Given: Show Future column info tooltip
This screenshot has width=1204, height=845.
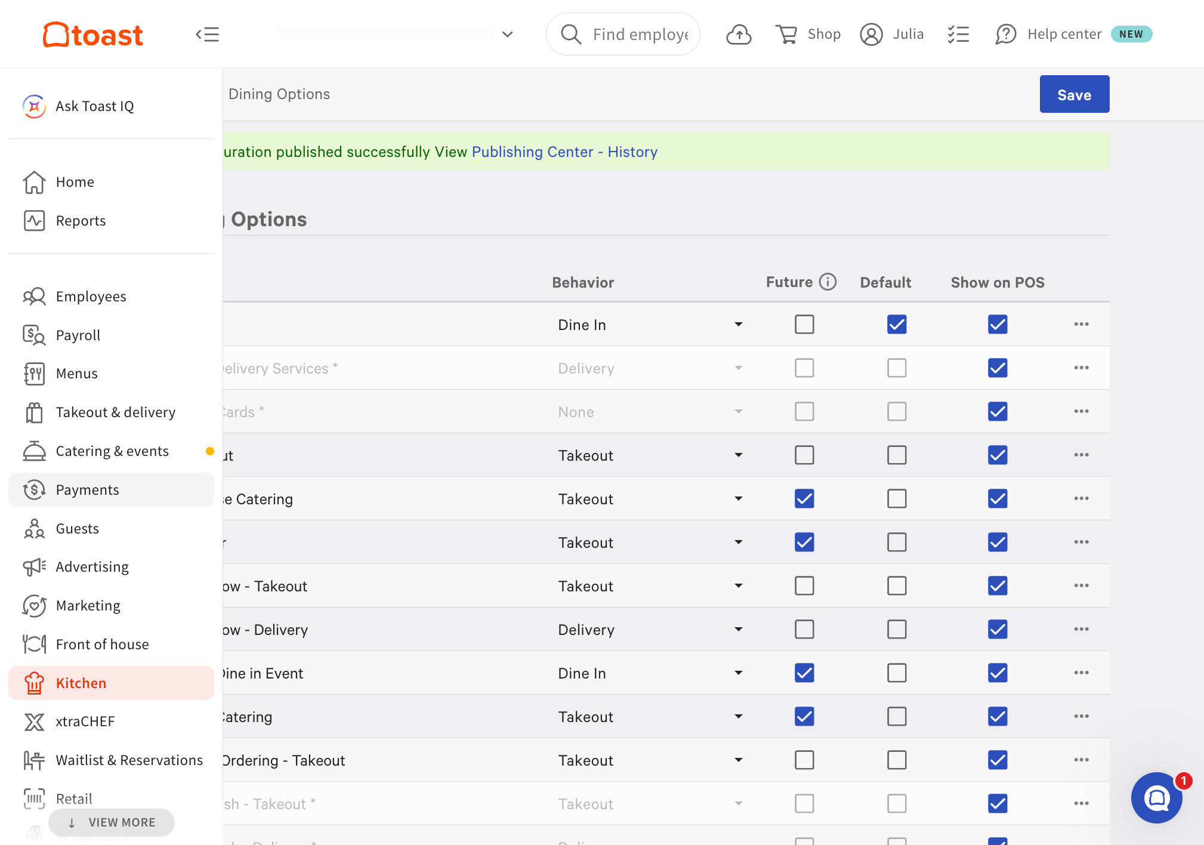Looking at the screenshot, I should pyautogui.click(x=828, y=282).
